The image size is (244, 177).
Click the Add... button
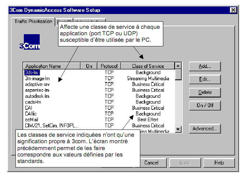[205, 67]
